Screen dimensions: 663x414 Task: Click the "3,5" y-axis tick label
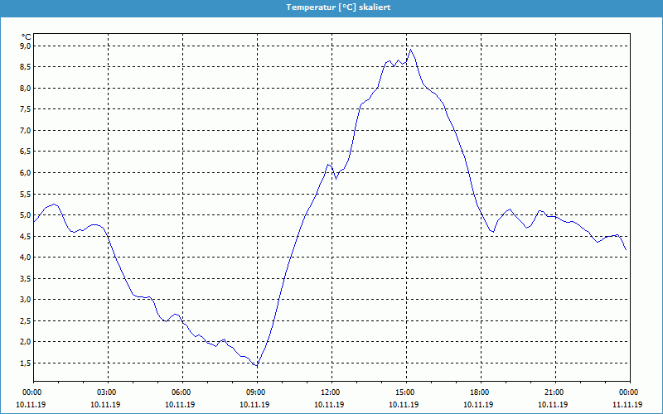point(26,278)
